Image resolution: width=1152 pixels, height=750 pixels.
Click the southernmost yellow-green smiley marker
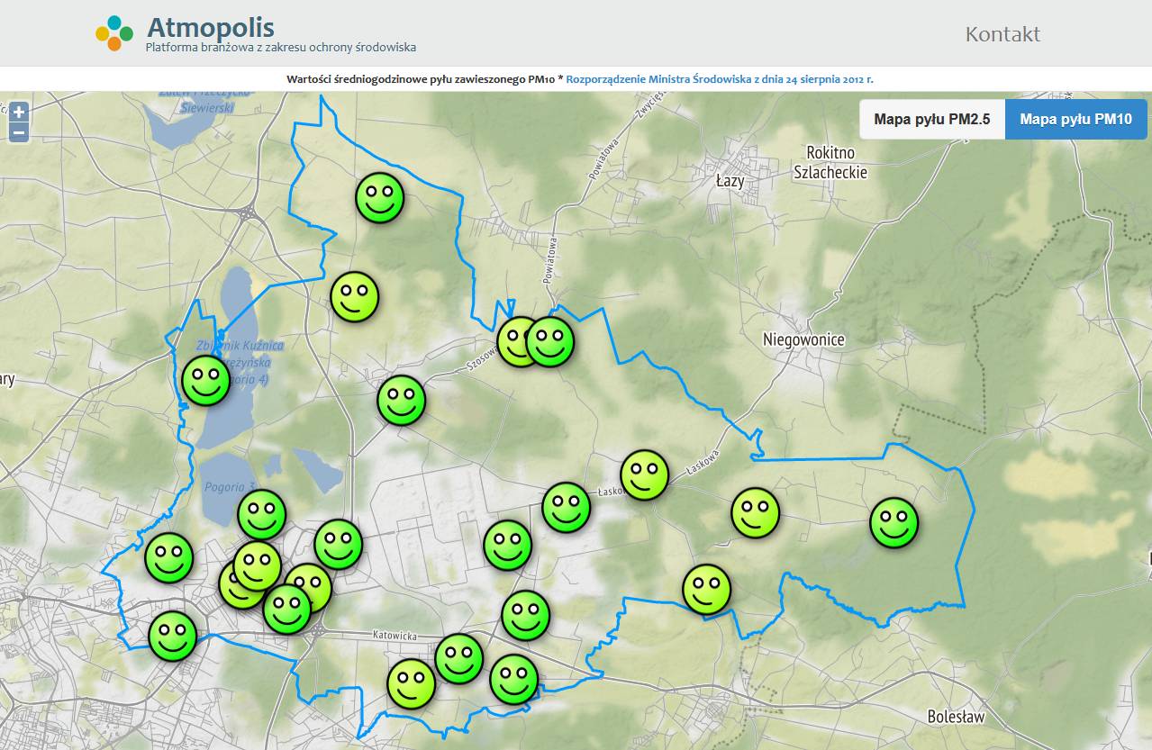tap(412, 683)
